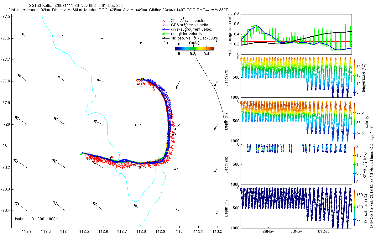Click the chl-a colorbar
The height and width of the screenshot is (235, 376).
point(354,164)
